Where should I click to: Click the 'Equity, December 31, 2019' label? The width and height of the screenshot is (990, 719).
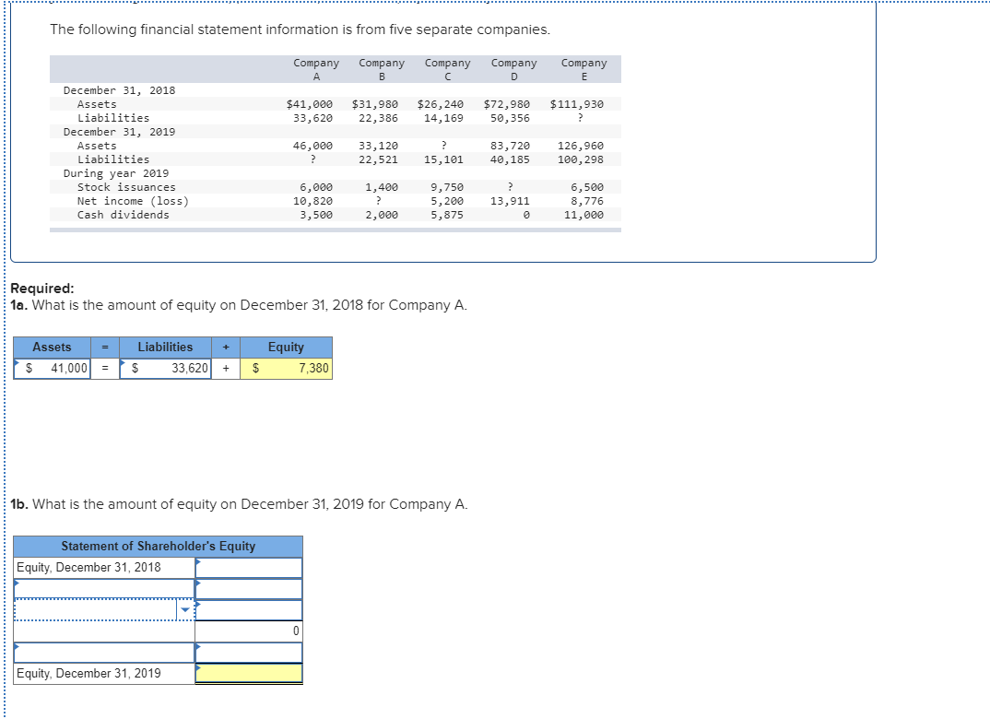(x=89, y=674)
